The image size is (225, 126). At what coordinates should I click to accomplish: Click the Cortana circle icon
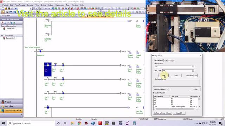[58, 123]
